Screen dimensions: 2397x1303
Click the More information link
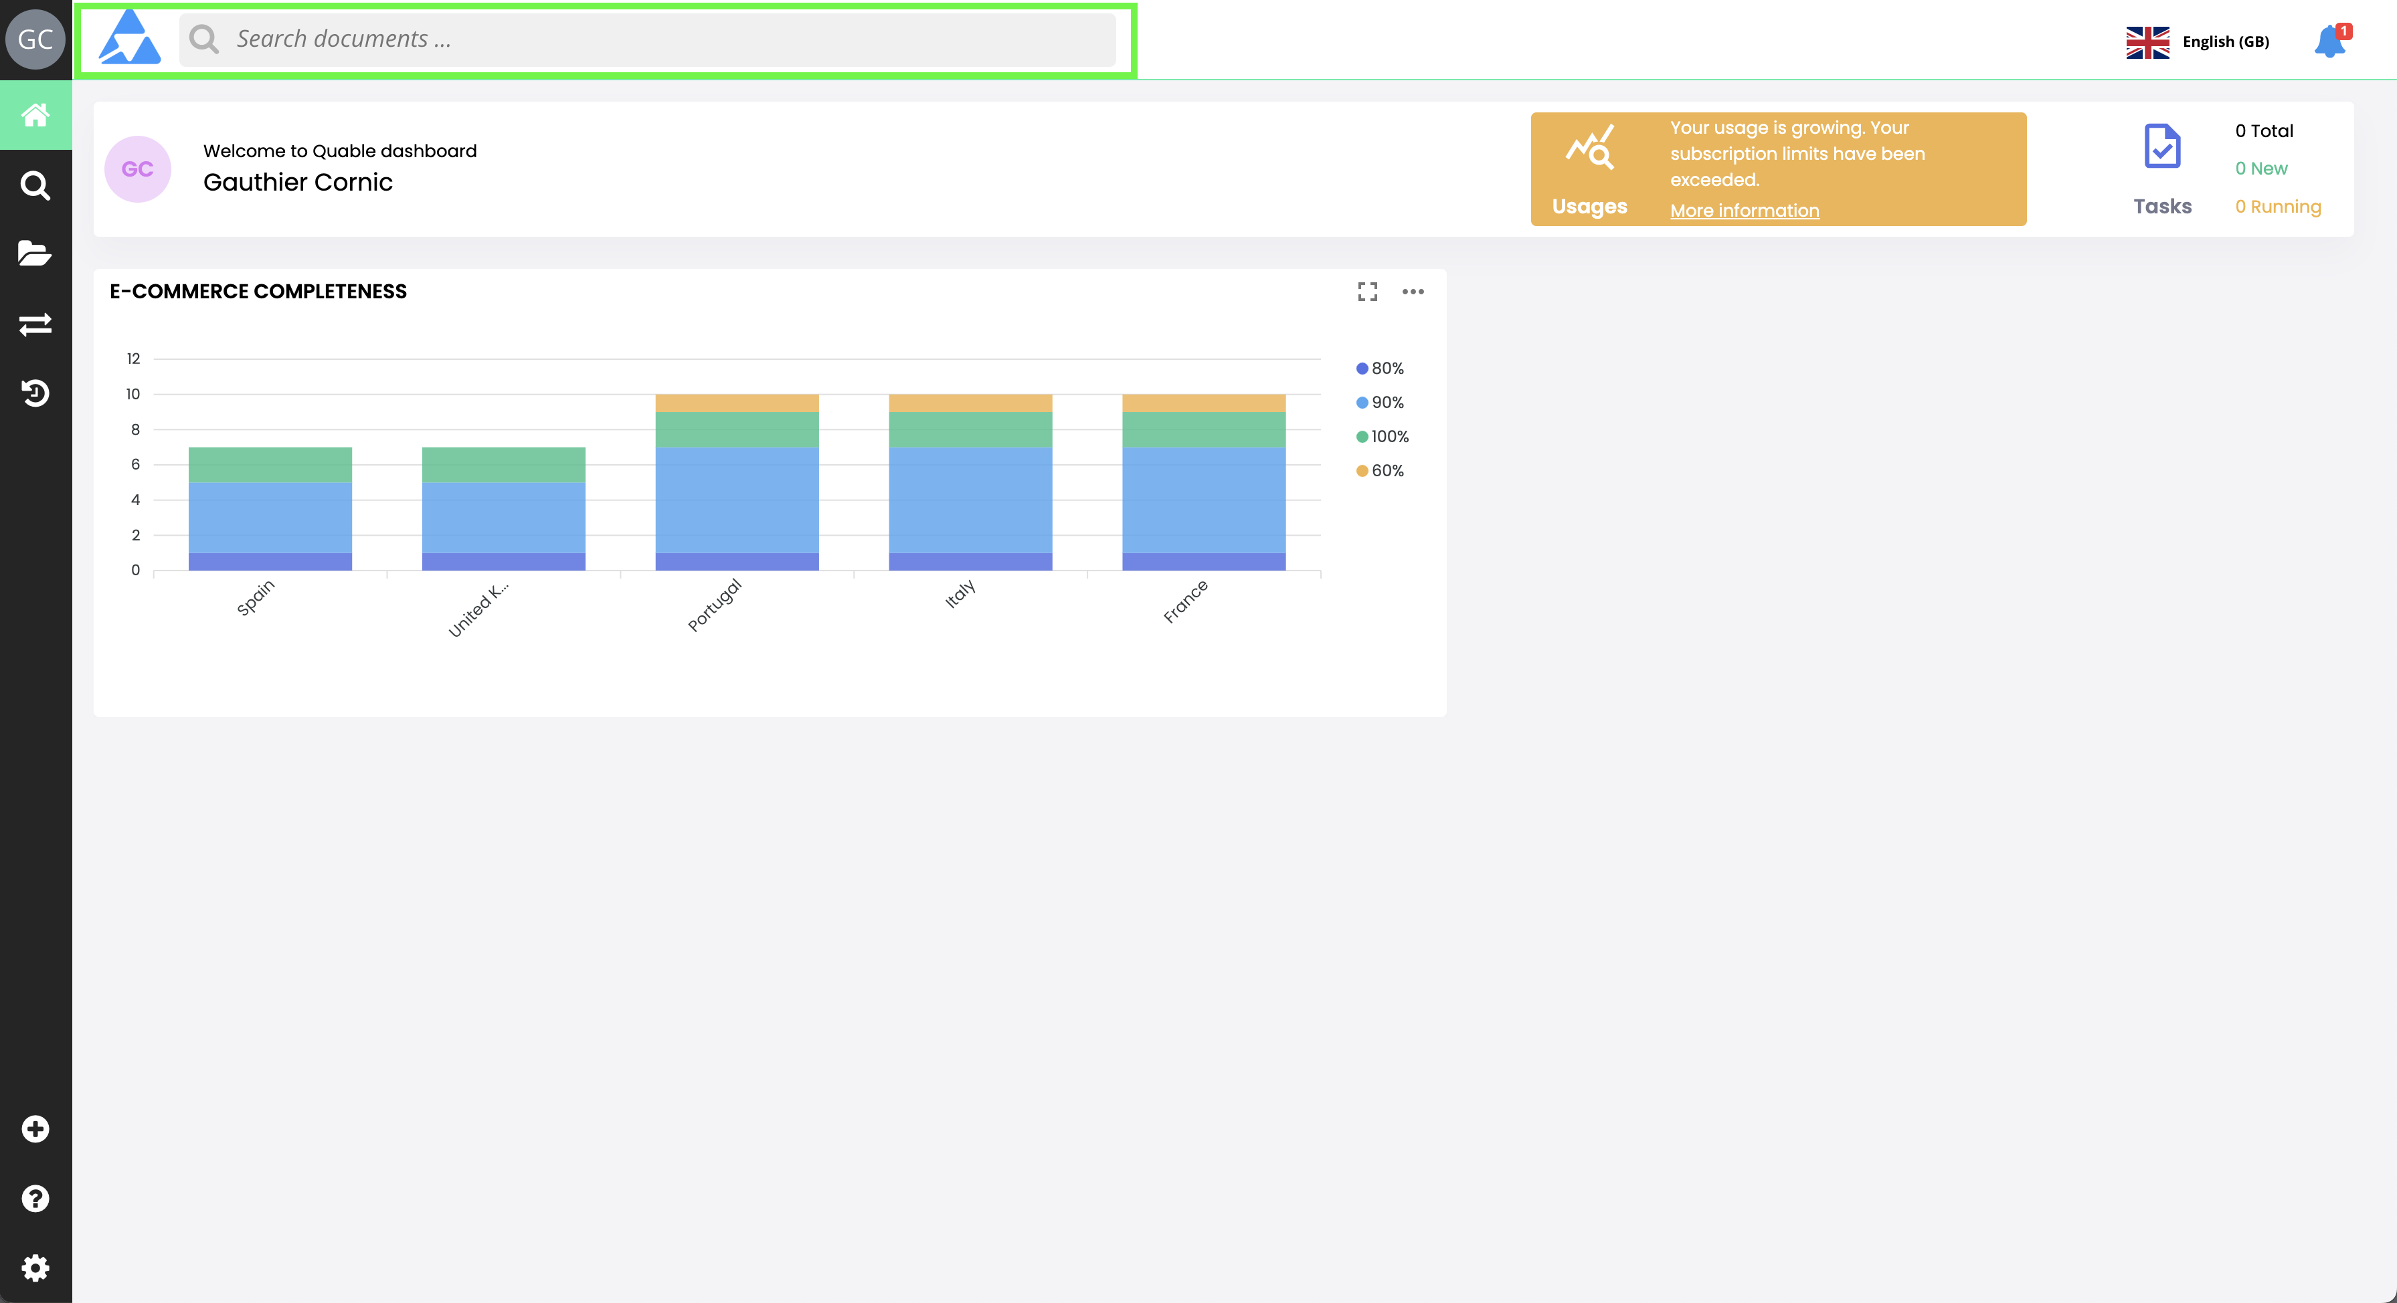1744,210
